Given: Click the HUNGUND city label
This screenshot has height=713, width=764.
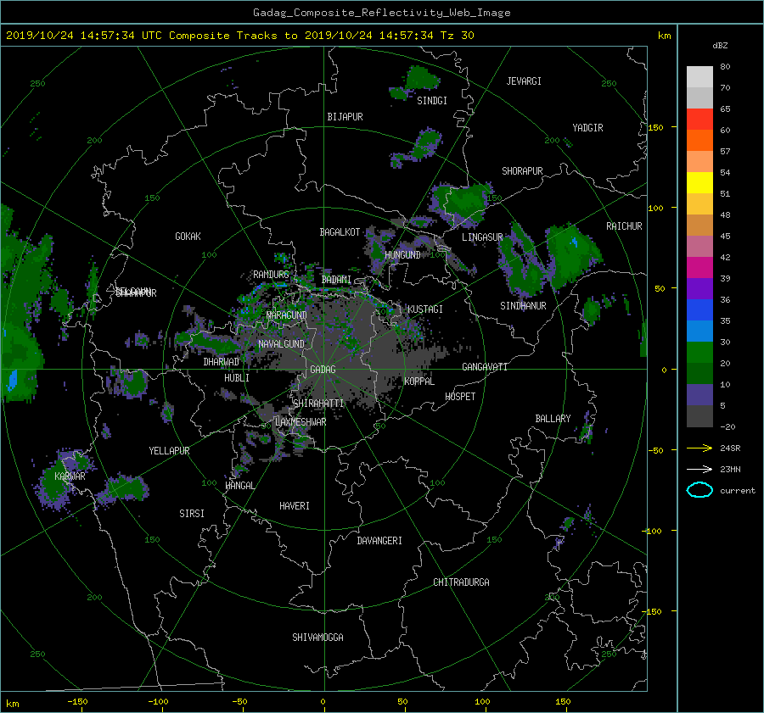Looking at the screenshot, I should (x=402, y=255).
